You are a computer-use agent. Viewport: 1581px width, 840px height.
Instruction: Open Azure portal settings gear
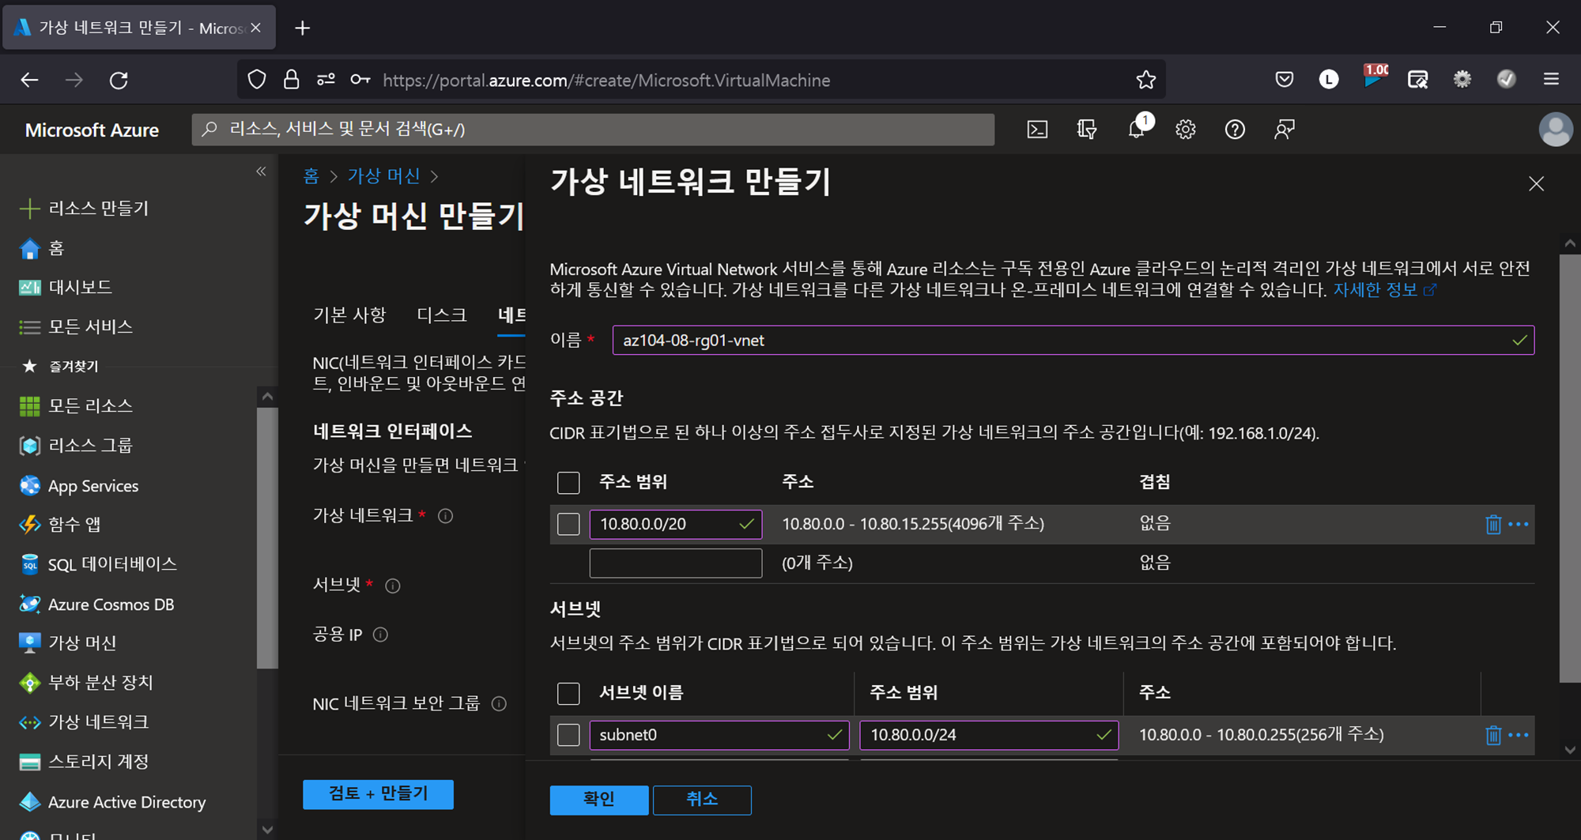(x=1185, y=130)
